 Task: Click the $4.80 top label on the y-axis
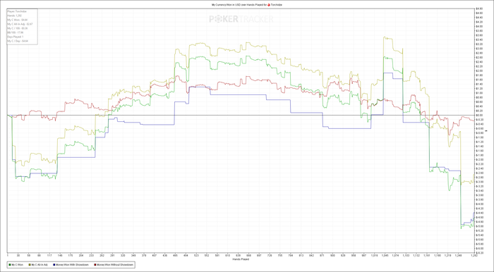tap(479, 8)
